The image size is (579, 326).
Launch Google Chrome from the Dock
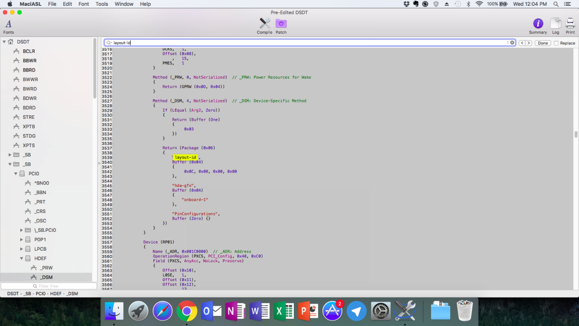tap(186, 311)
